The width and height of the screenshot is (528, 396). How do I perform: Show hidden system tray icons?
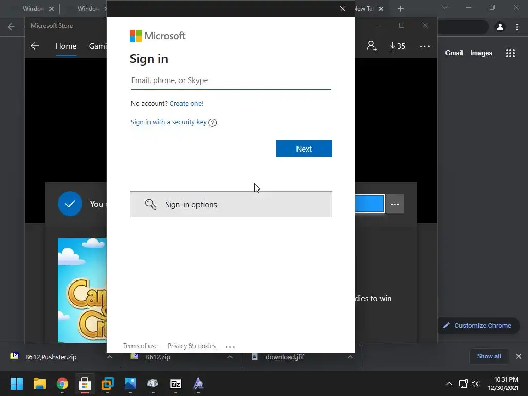(x=449, y=384)
